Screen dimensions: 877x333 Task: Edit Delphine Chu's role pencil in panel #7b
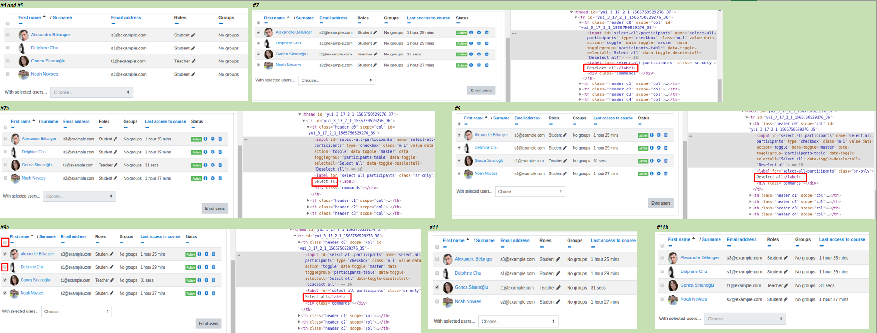(115, 152)
